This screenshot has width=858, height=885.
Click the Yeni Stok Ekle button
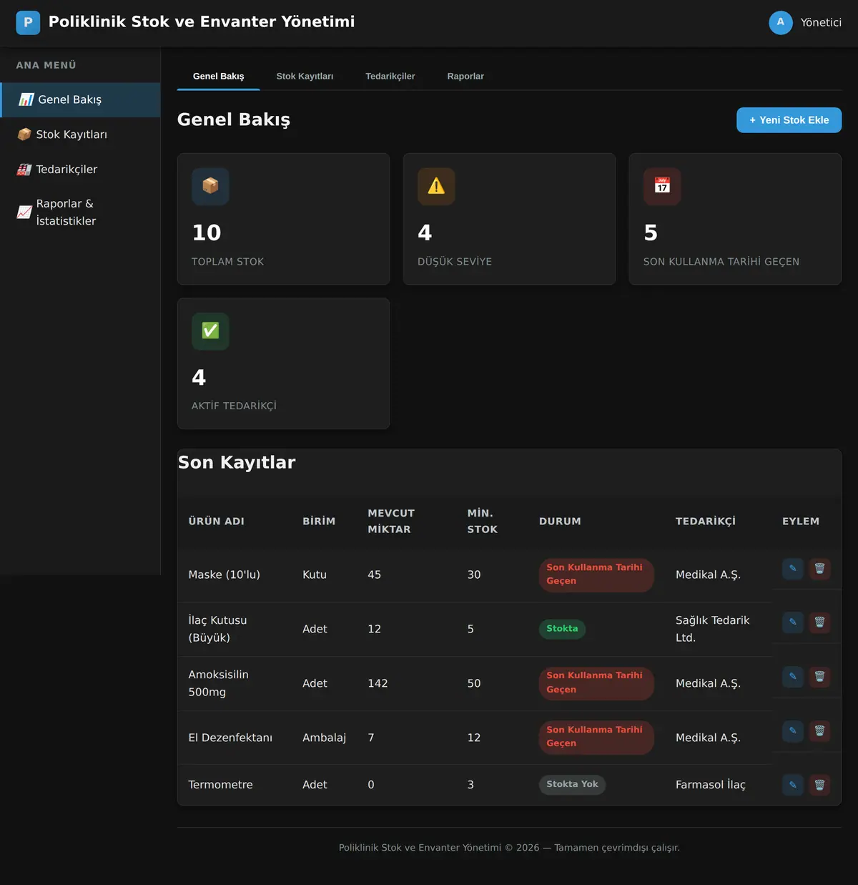(x=789, y=120)
